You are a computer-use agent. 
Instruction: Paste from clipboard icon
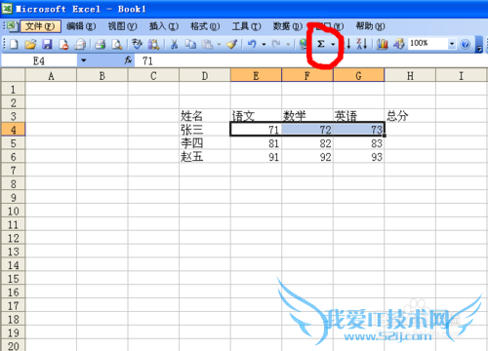tap(207, 44)
